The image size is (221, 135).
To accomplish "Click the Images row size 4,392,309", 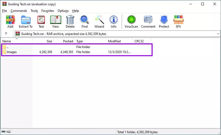I will (45, 52).
